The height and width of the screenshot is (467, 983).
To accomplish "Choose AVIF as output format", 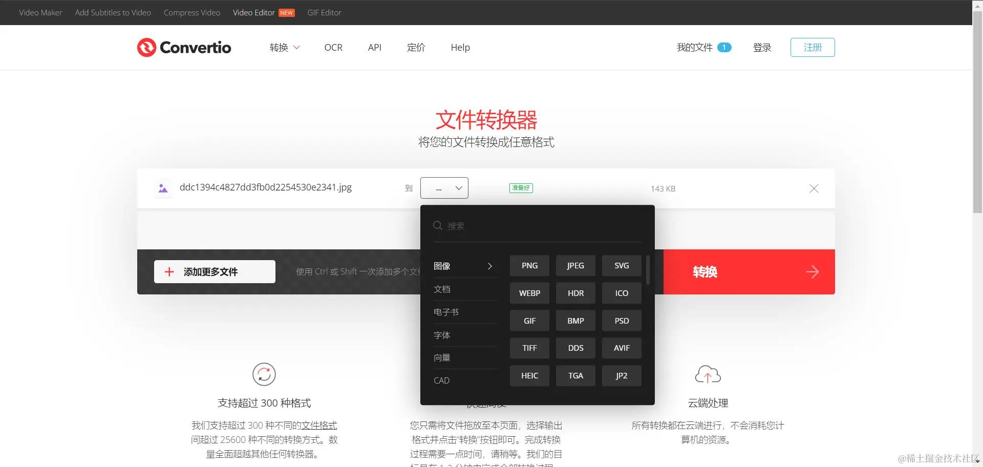I will (622, 348).
